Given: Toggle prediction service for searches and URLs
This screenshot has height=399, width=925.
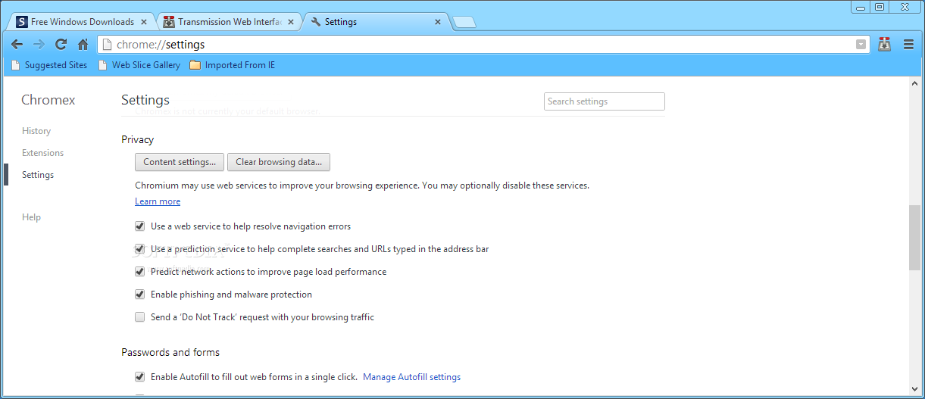Looking at the screenshot, I should click(x=139, y=249).
